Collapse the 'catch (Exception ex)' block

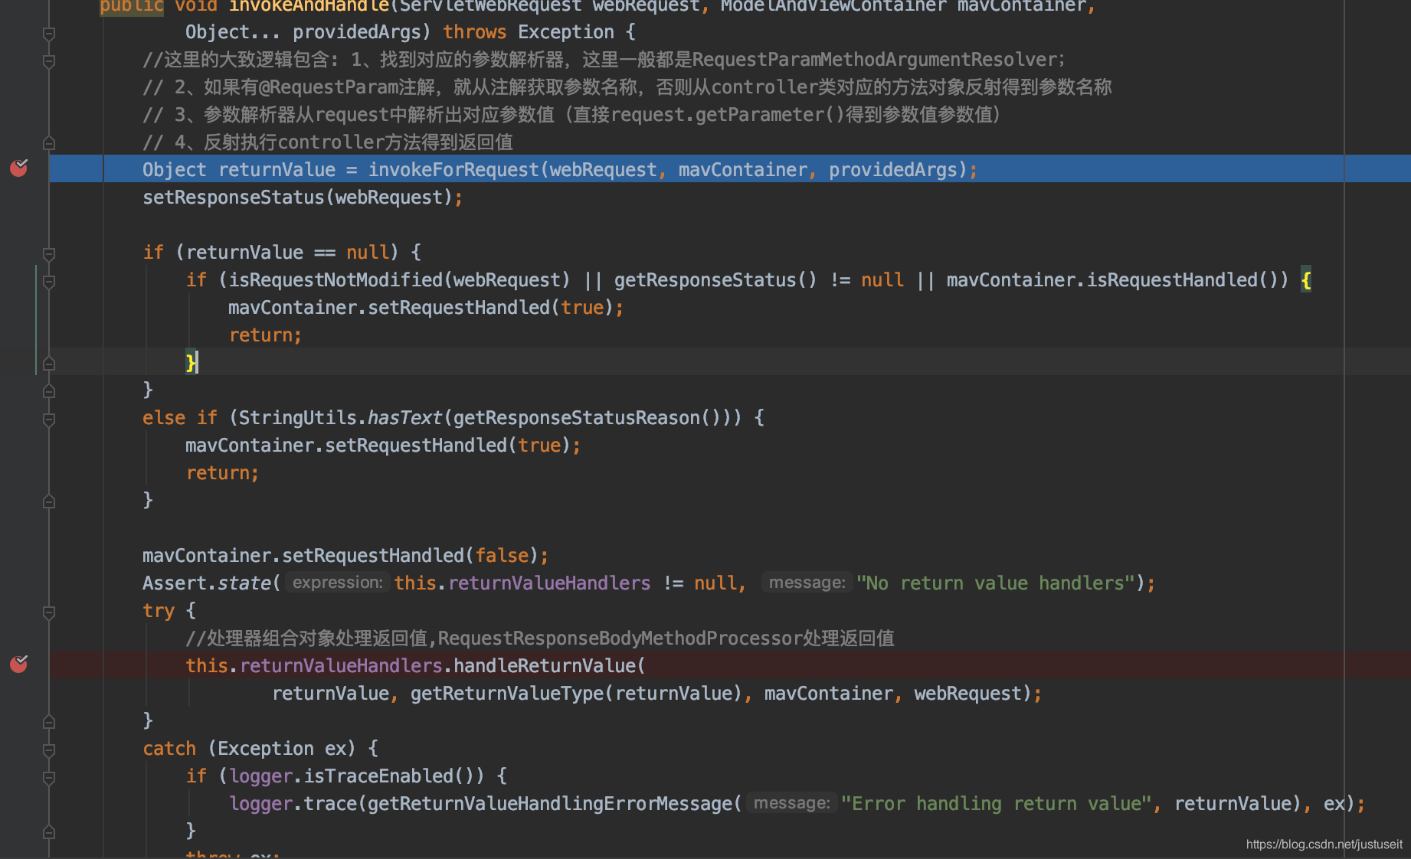(49, 750)
